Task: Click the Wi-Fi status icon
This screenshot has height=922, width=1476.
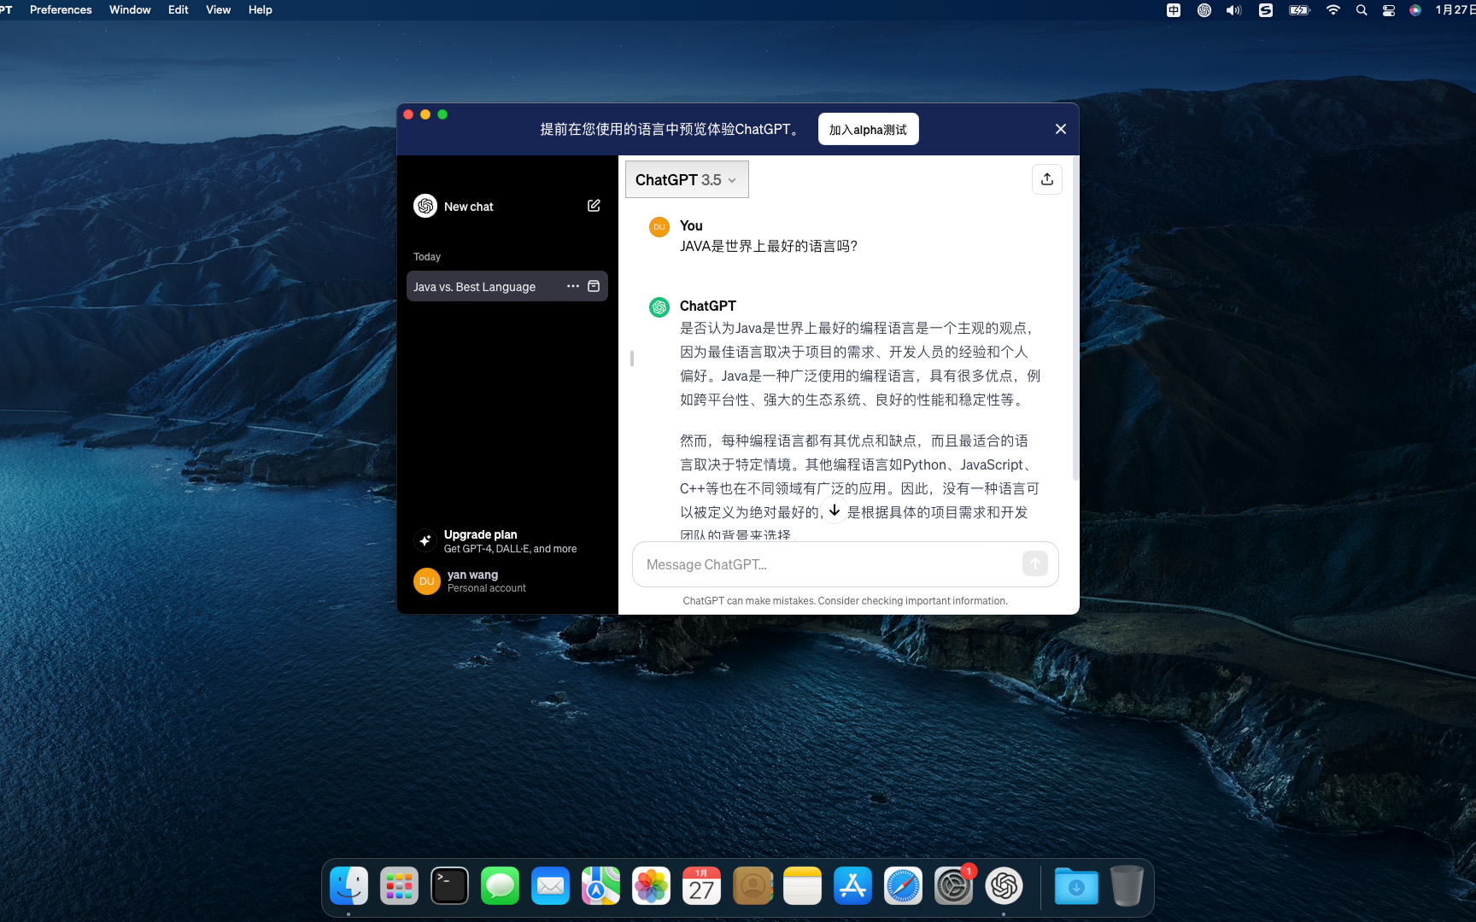Action: pos(1332,9)
